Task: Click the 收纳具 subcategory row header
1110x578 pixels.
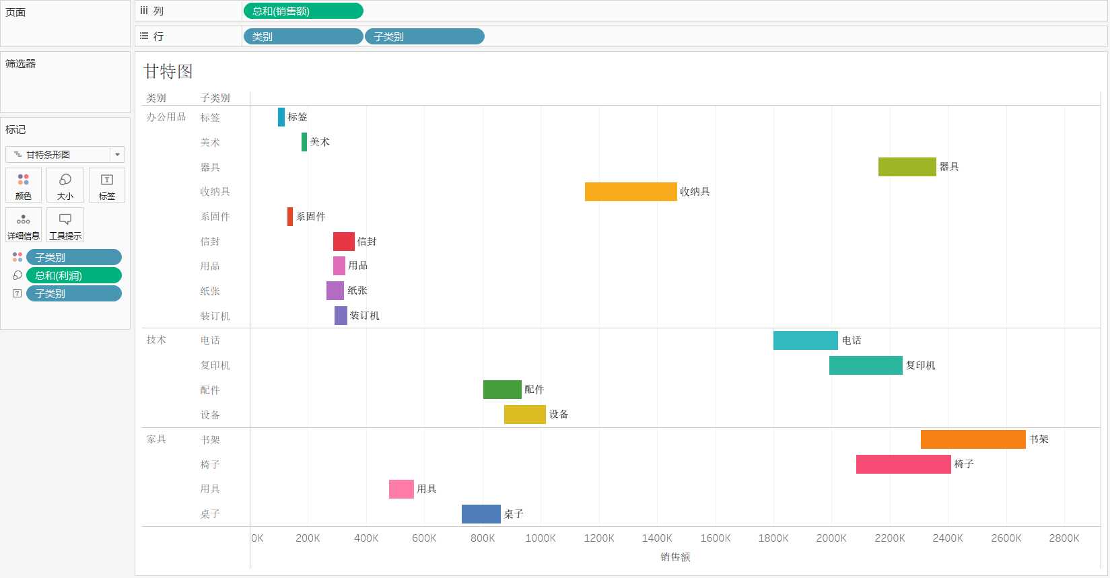Action: tap(215, 192)
